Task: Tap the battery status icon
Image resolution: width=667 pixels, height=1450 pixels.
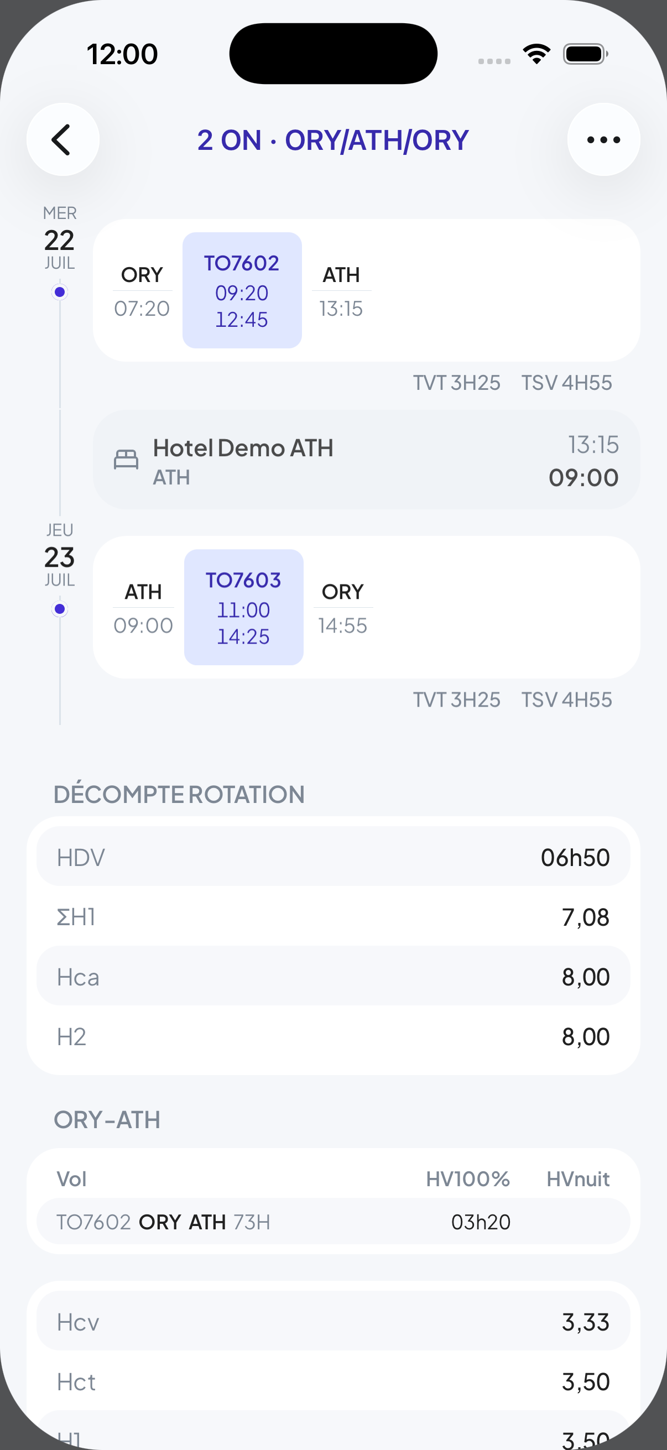Action: [585, 54]
